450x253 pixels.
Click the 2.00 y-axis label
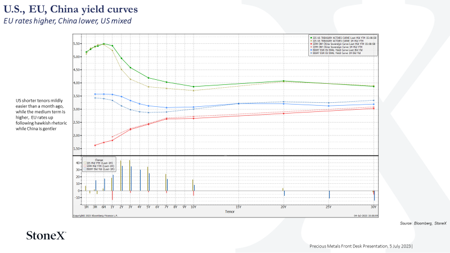pos(76,135)
